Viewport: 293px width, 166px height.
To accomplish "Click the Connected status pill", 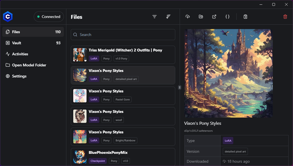I will tap(49, 17).
